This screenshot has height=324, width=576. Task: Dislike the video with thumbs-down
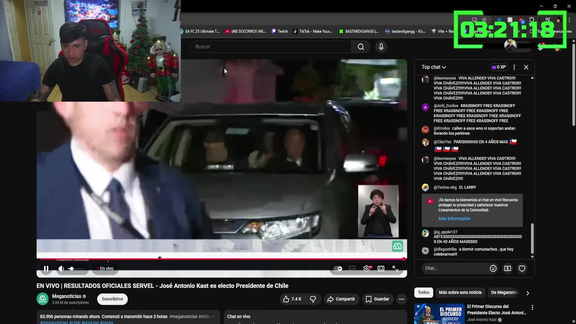[313, 299]
